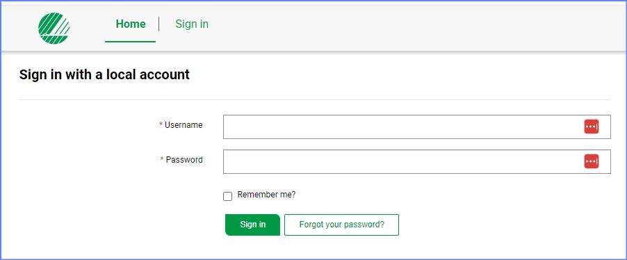This screenshot has height=260, width=627.
Task: Select the "Sign in with a local account" heading
Action: click(104, 75)
